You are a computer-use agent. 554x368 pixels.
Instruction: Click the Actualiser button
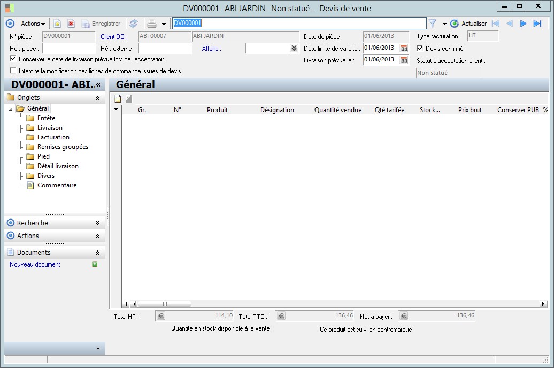click(x=468, y=24)
